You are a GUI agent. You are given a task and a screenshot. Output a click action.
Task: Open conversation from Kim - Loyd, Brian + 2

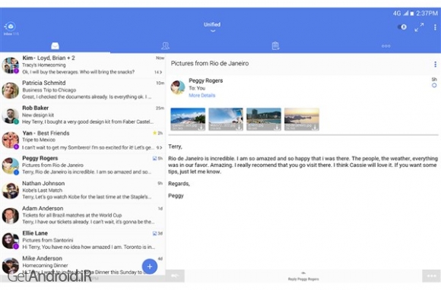[x=83, y=65]
